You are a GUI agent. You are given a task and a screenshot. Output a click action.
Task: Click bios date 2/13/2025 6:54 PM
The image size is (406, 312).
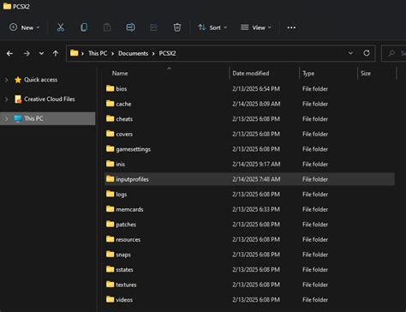click(256, 88)
